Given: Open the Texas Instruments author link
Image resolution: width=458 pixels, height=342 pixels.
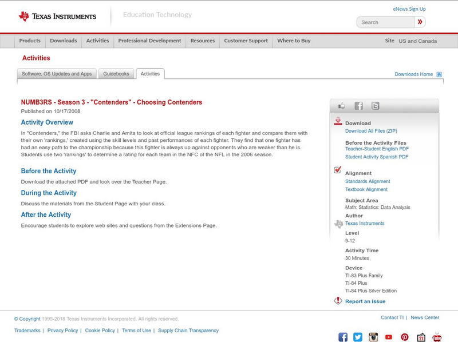Looking at the screenshot, I should [365, 224].
